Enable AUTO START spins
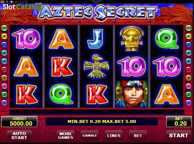Viewport: 194px width, 144px height. (19, 136)
